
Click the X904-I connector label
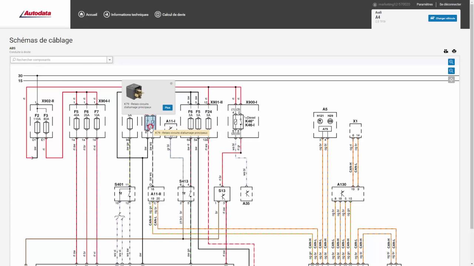coord(104,101)
